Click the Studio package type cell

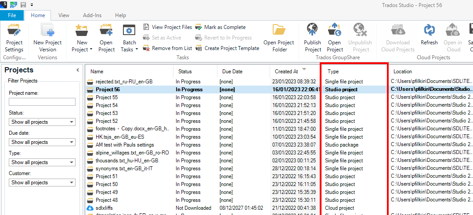click(x=342, y=145)
